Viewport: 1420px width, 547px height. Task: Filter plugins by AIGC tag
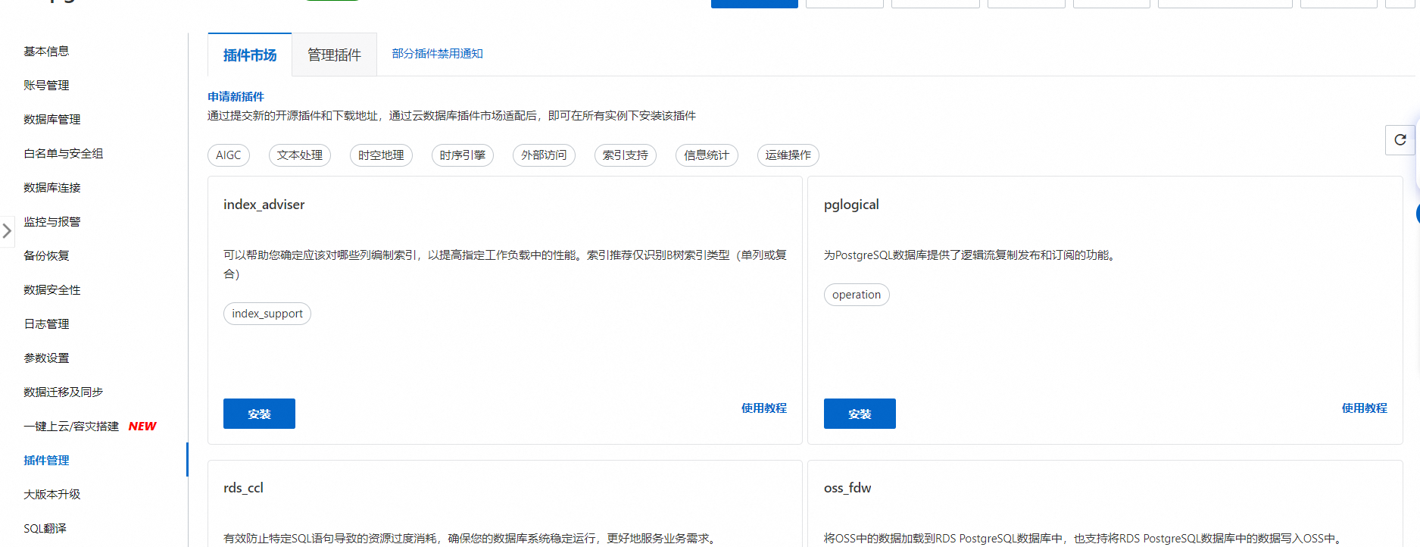tap(228, 155)
